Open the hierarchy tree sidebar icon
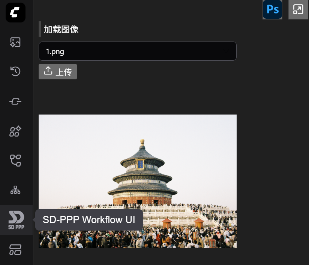This screenshot has height=265, width=309. [15, 190]
